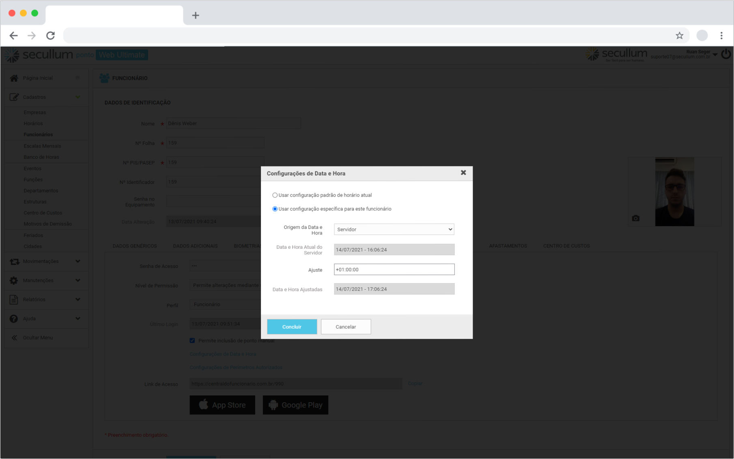The image size is (734, 459).
Task: Open the user account dropdown arrow
Action: tap(715, 54)
